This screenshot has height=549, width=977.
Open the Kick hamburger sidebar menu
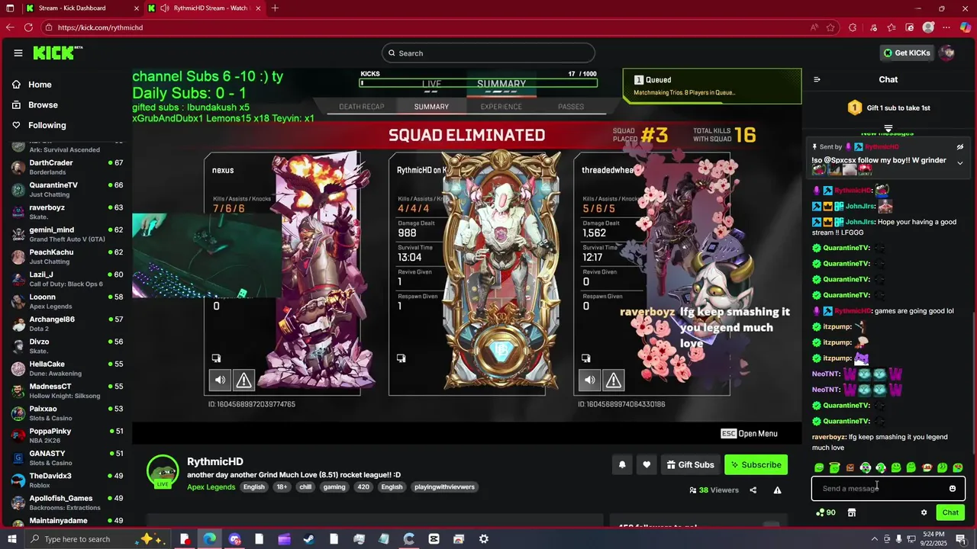18,53
